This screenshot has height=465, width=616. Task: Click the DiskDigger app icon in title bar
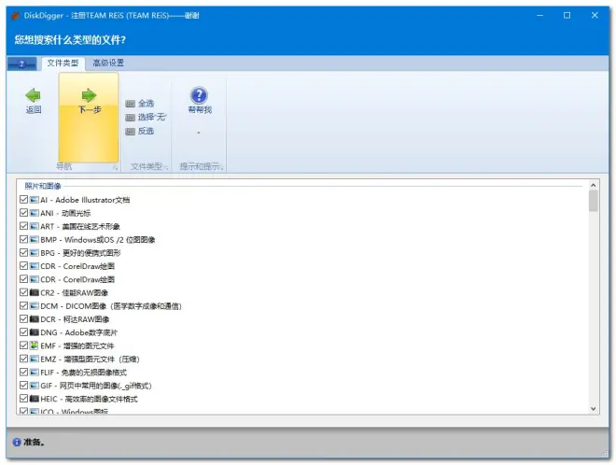pos(15,16)
